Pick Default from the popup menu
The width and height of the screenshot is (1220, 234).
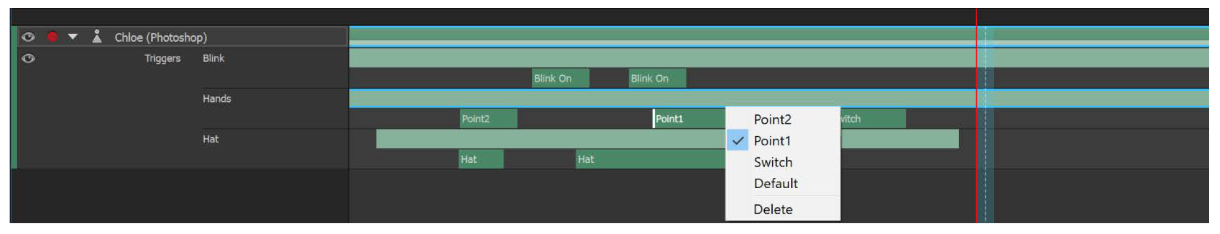click(x=776, y=184)
